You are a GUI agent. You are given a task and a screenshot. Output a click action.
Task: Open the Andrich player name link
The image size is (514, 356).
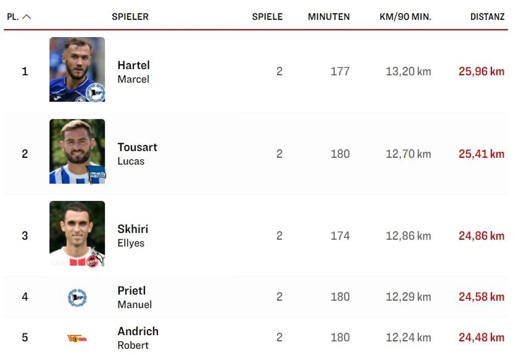pyautogui.click(x=138, y=331)
